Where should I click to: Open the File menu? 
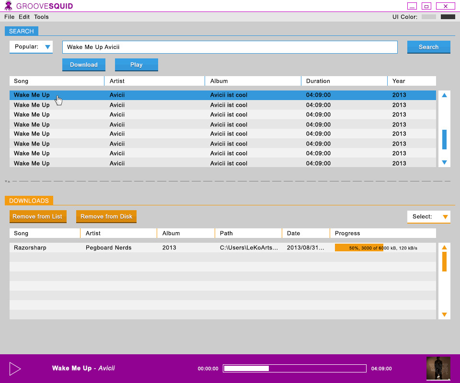(10, 17)
